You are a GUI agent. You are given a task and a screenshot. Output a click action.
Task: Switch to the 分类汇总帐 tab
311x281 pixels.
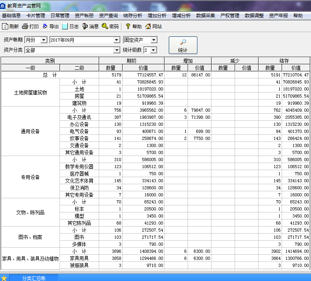(x=34, y=278)
